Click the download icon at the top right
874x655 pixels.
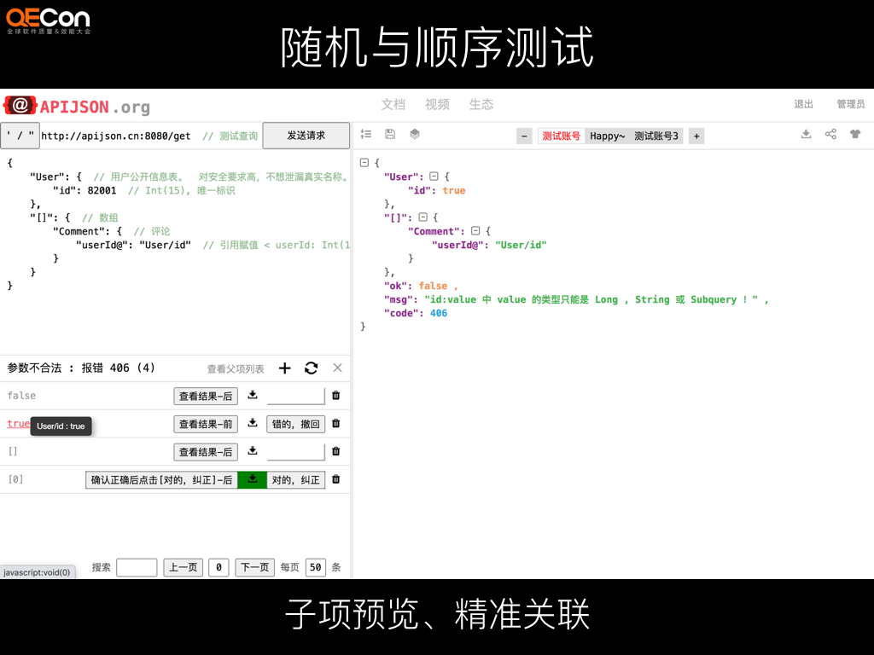806,135
